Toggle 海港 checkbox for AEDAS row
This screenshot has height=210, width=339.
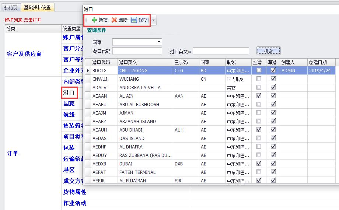click(273, 138)
